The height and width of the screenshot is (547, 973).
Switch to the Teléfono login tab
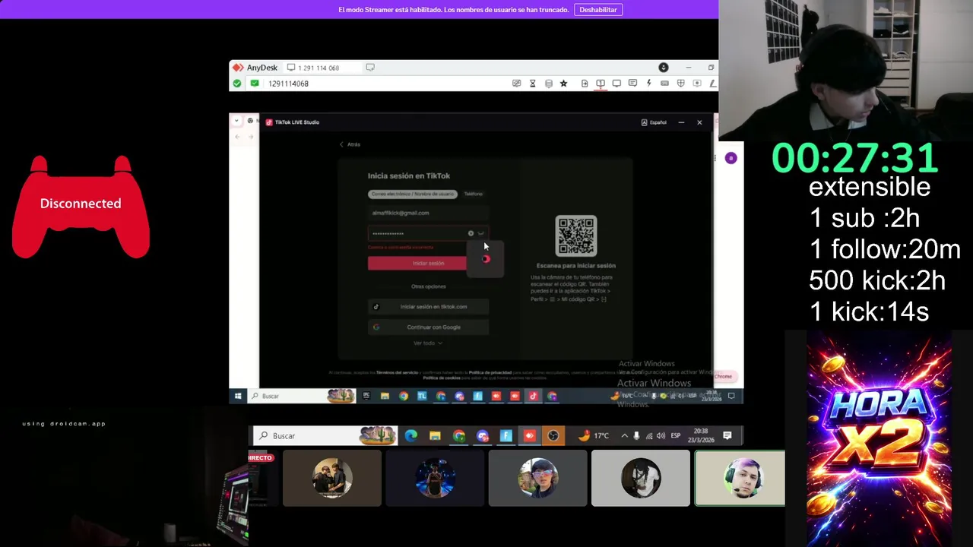474,194
